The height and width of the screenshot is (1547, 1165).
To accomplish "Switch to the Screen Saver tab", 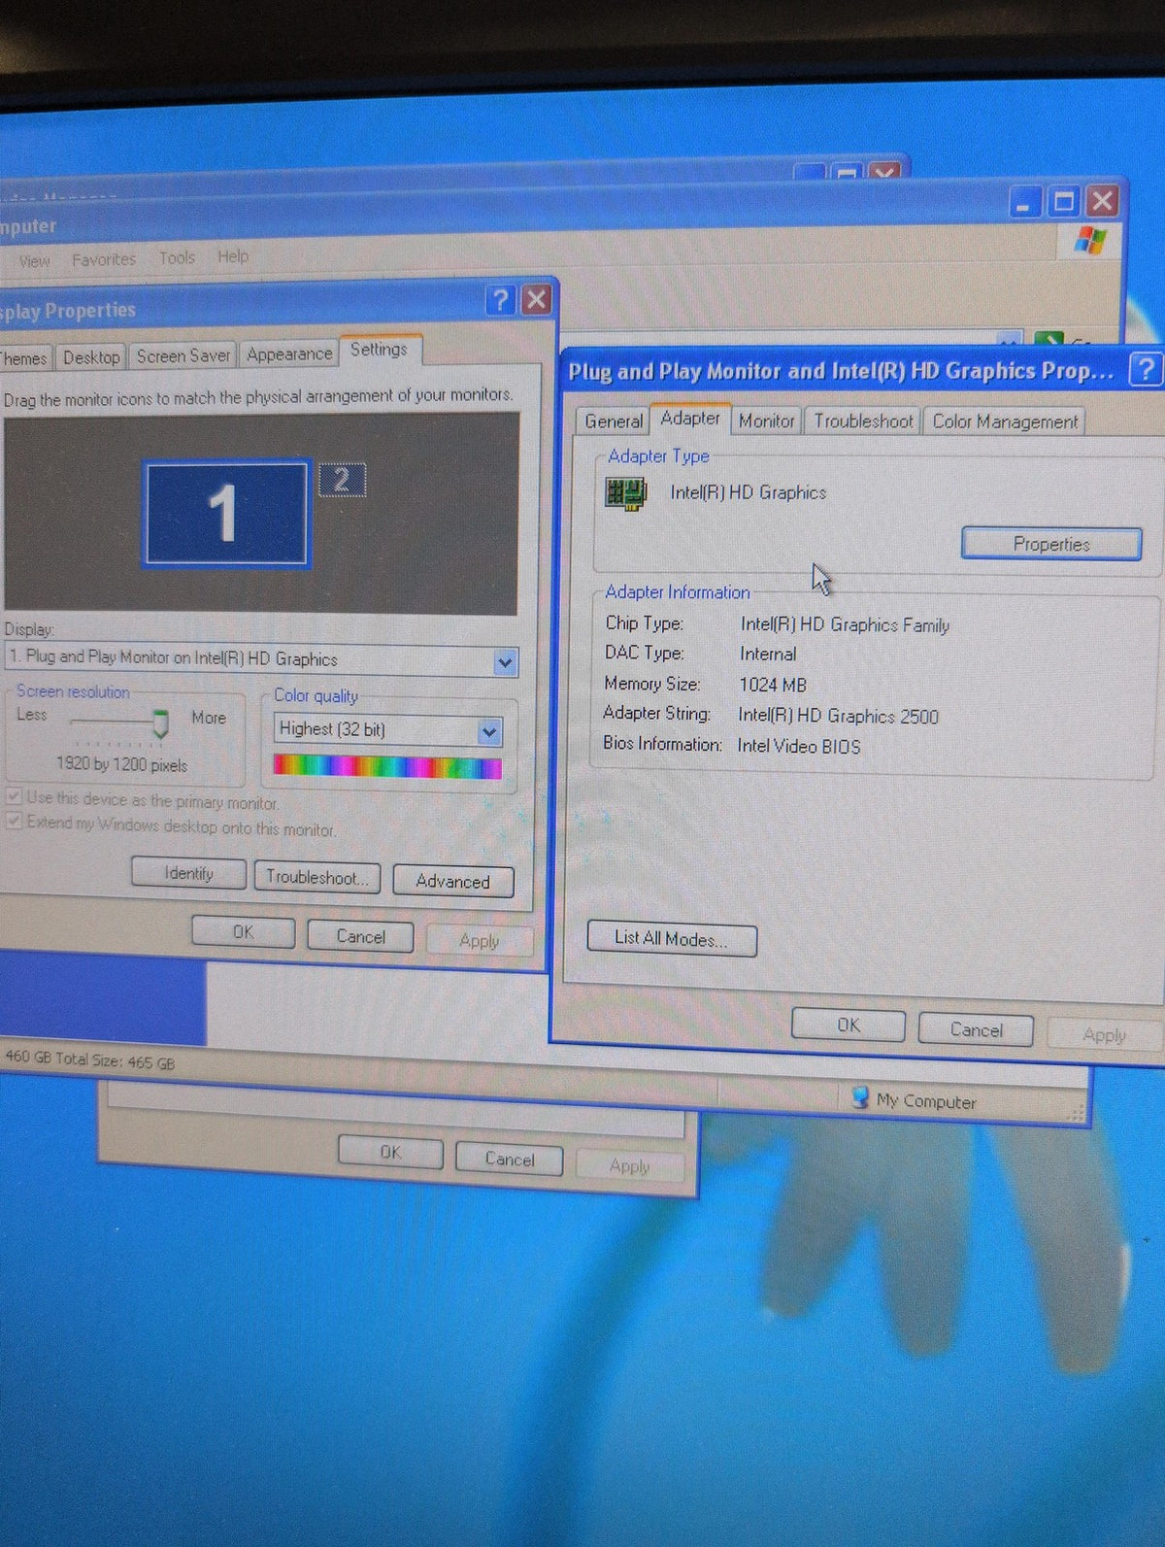I will click(x=183, y=355).
